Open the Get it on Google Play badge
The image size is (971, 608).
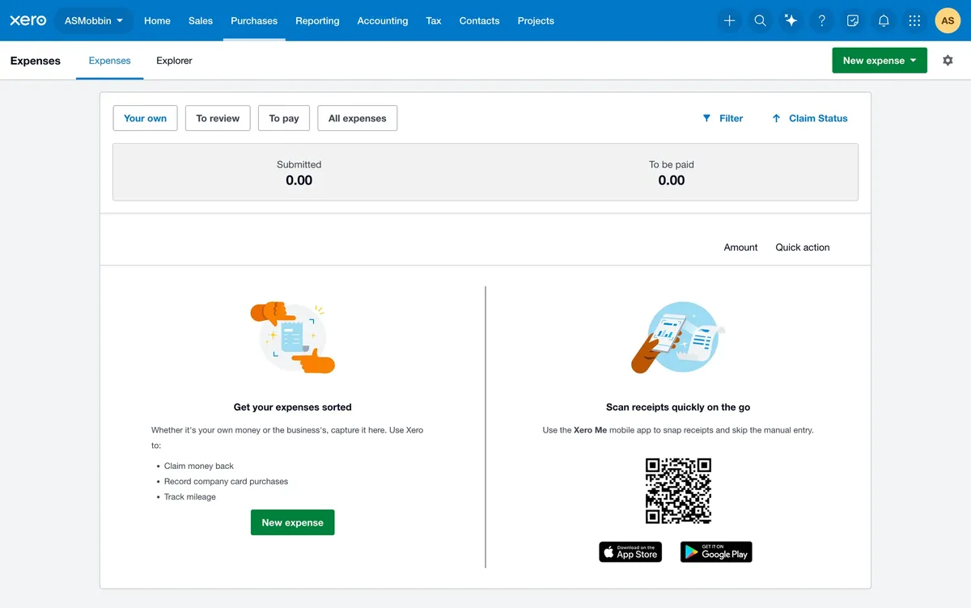(x=716, y=552)
